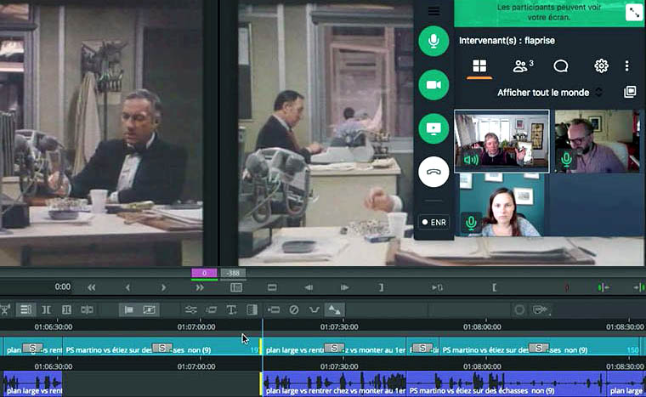The width and height of the screenshot is (646, 397).
Task: Turn off the camera with the green video button
Action: coord(433,84)
